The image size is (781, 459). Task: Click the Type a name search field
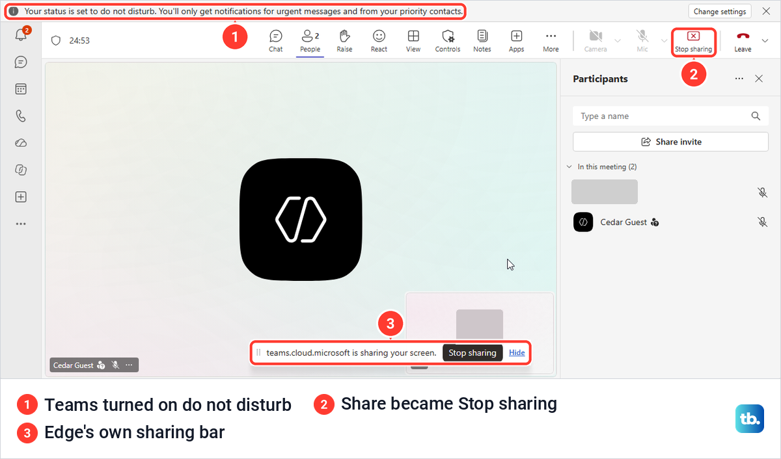tap(670, 116)
